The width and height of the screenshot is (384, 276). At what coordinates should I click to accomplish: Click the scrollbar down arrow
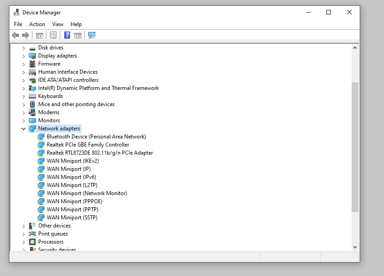coord(355,247)
